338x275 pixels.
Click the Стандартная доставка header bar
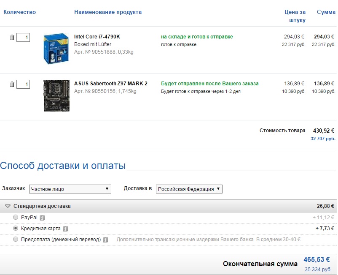pyautogui.click(x=168, y=206)
